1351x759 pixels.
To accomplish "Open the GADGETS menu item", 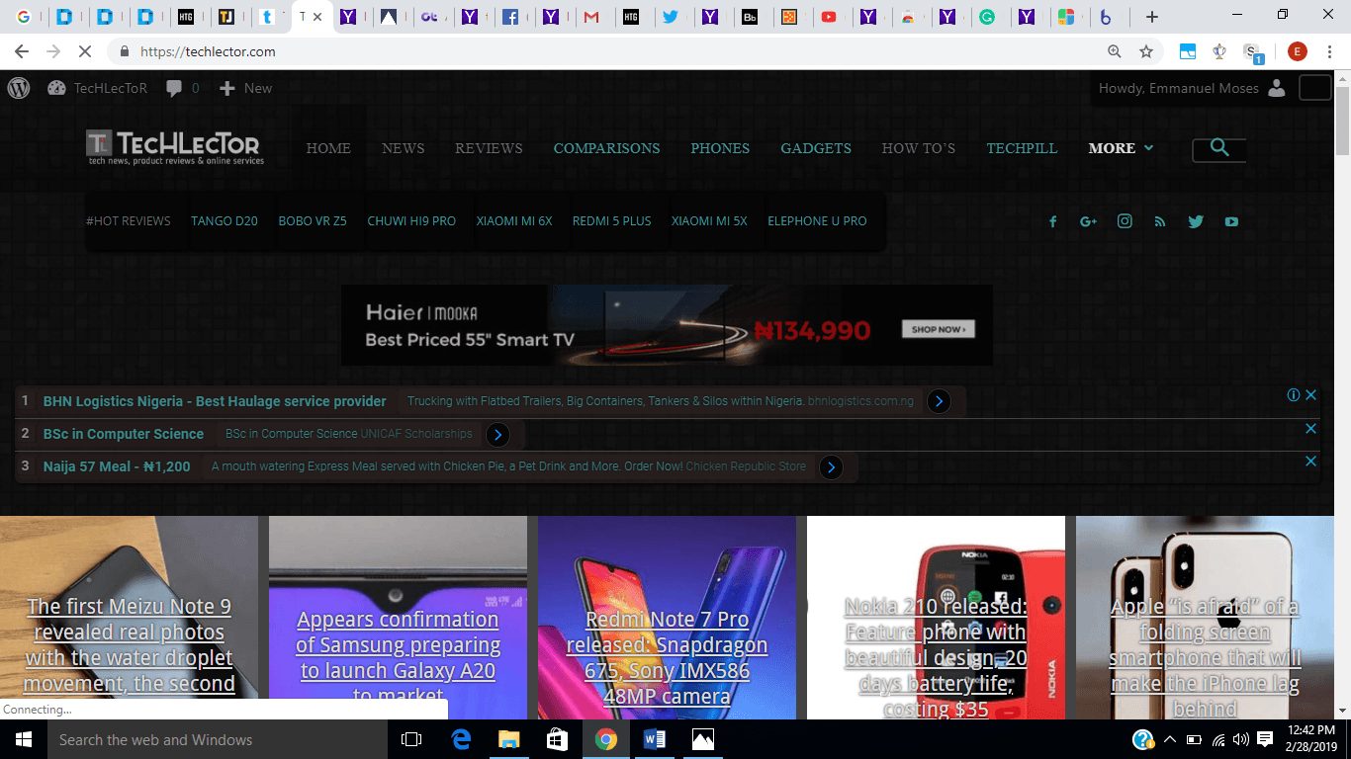I will point(816,148).
